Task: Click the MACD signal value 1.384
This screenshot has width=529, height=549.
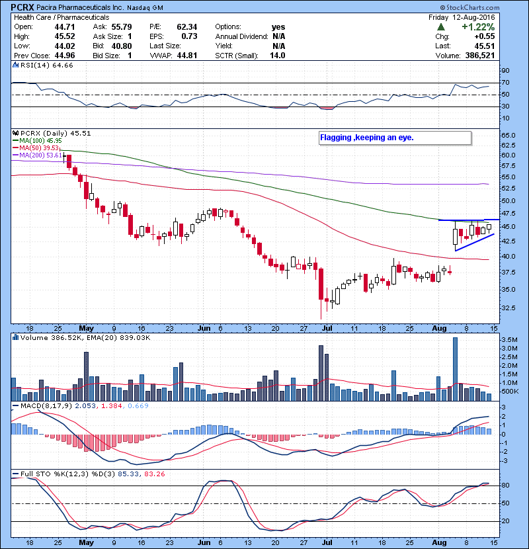Action: [x=112, y=406]
